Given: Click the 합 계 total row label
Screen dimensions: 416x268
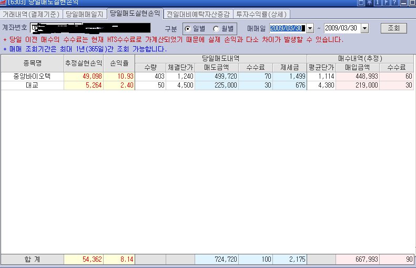Looking at the screenshot, I should pos(32,259).
